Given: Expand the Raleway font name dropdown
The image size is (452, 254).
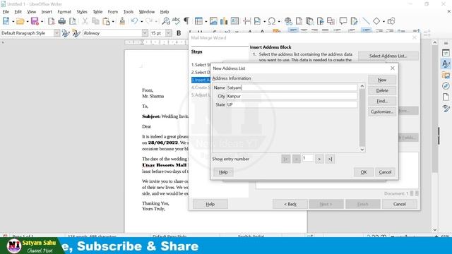Looking at the screenshot, I should 145,33.
